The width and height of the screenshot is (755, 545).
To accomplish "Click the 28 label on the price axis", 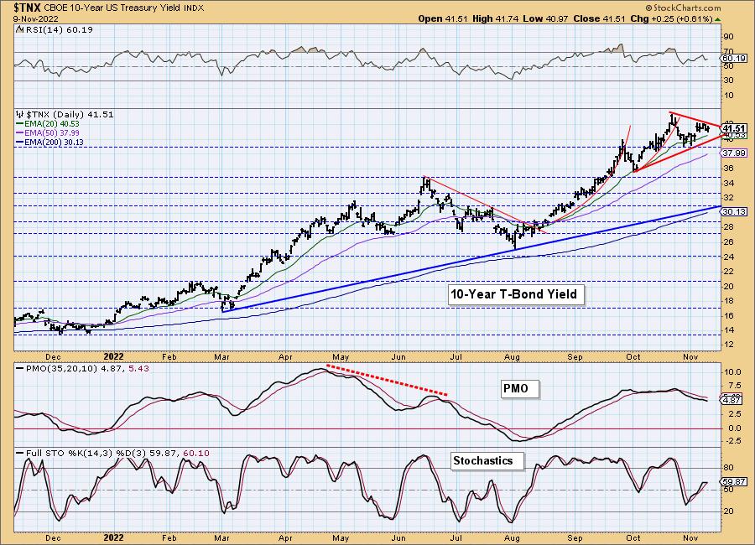I will point(728,227).
